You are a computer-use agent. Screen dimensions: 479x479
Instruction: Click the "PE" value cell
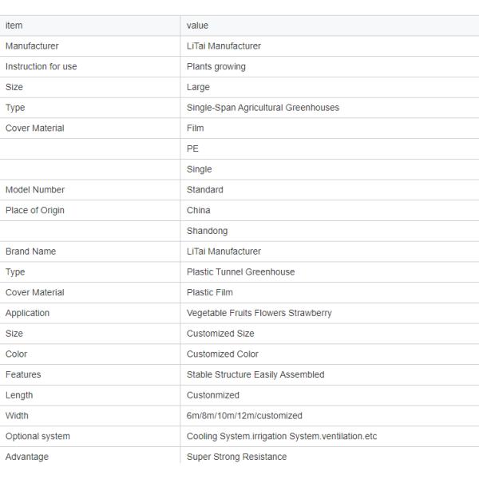[x=193, y=148]
